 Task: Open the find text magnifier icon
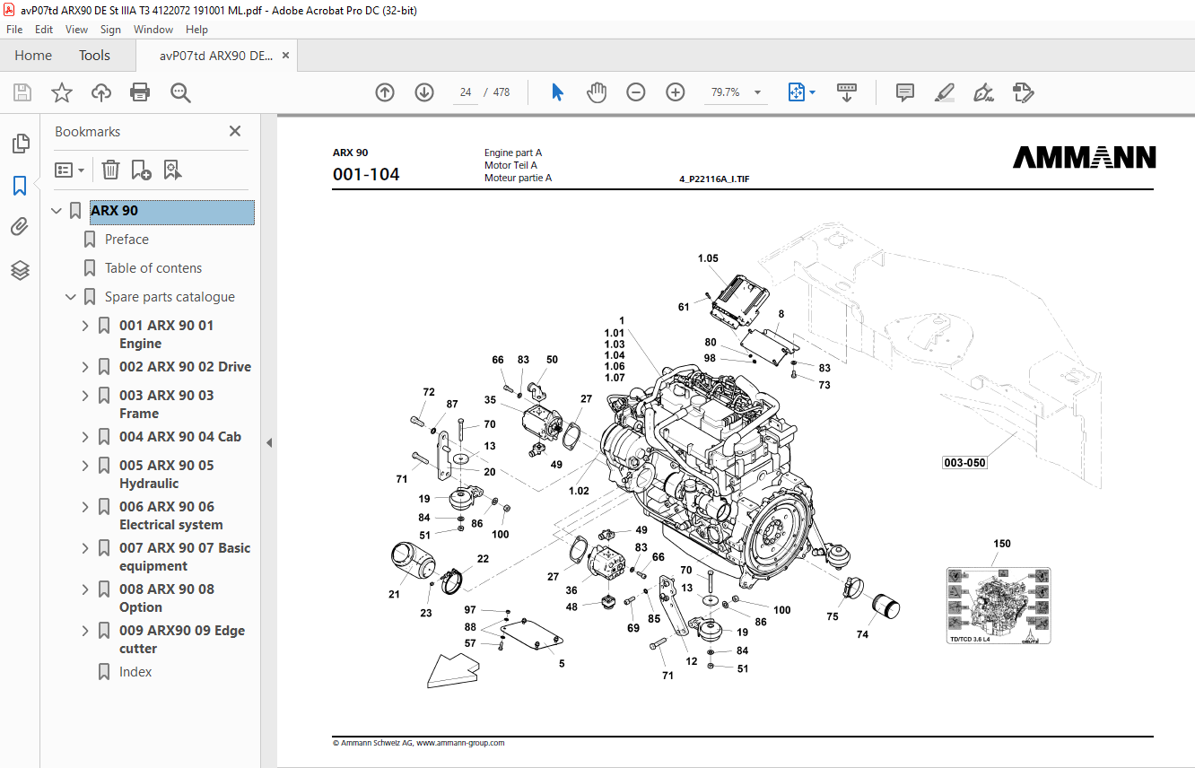click(x=180, y=92)
